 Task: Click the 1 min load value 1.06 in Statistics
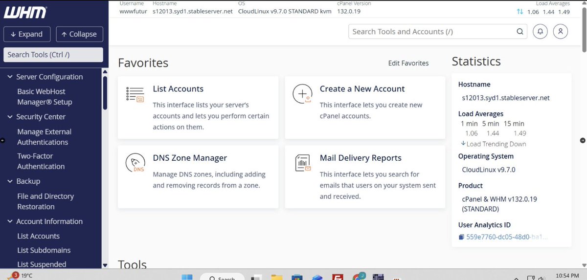(x=472, y=133)
